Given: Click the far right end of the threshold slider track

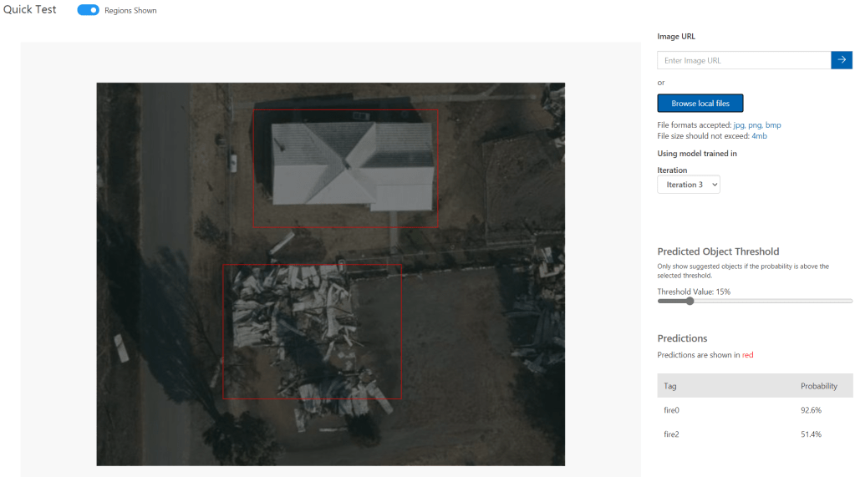Looking at the screenshot, I should pyautogui.click(x=851, y=301).
